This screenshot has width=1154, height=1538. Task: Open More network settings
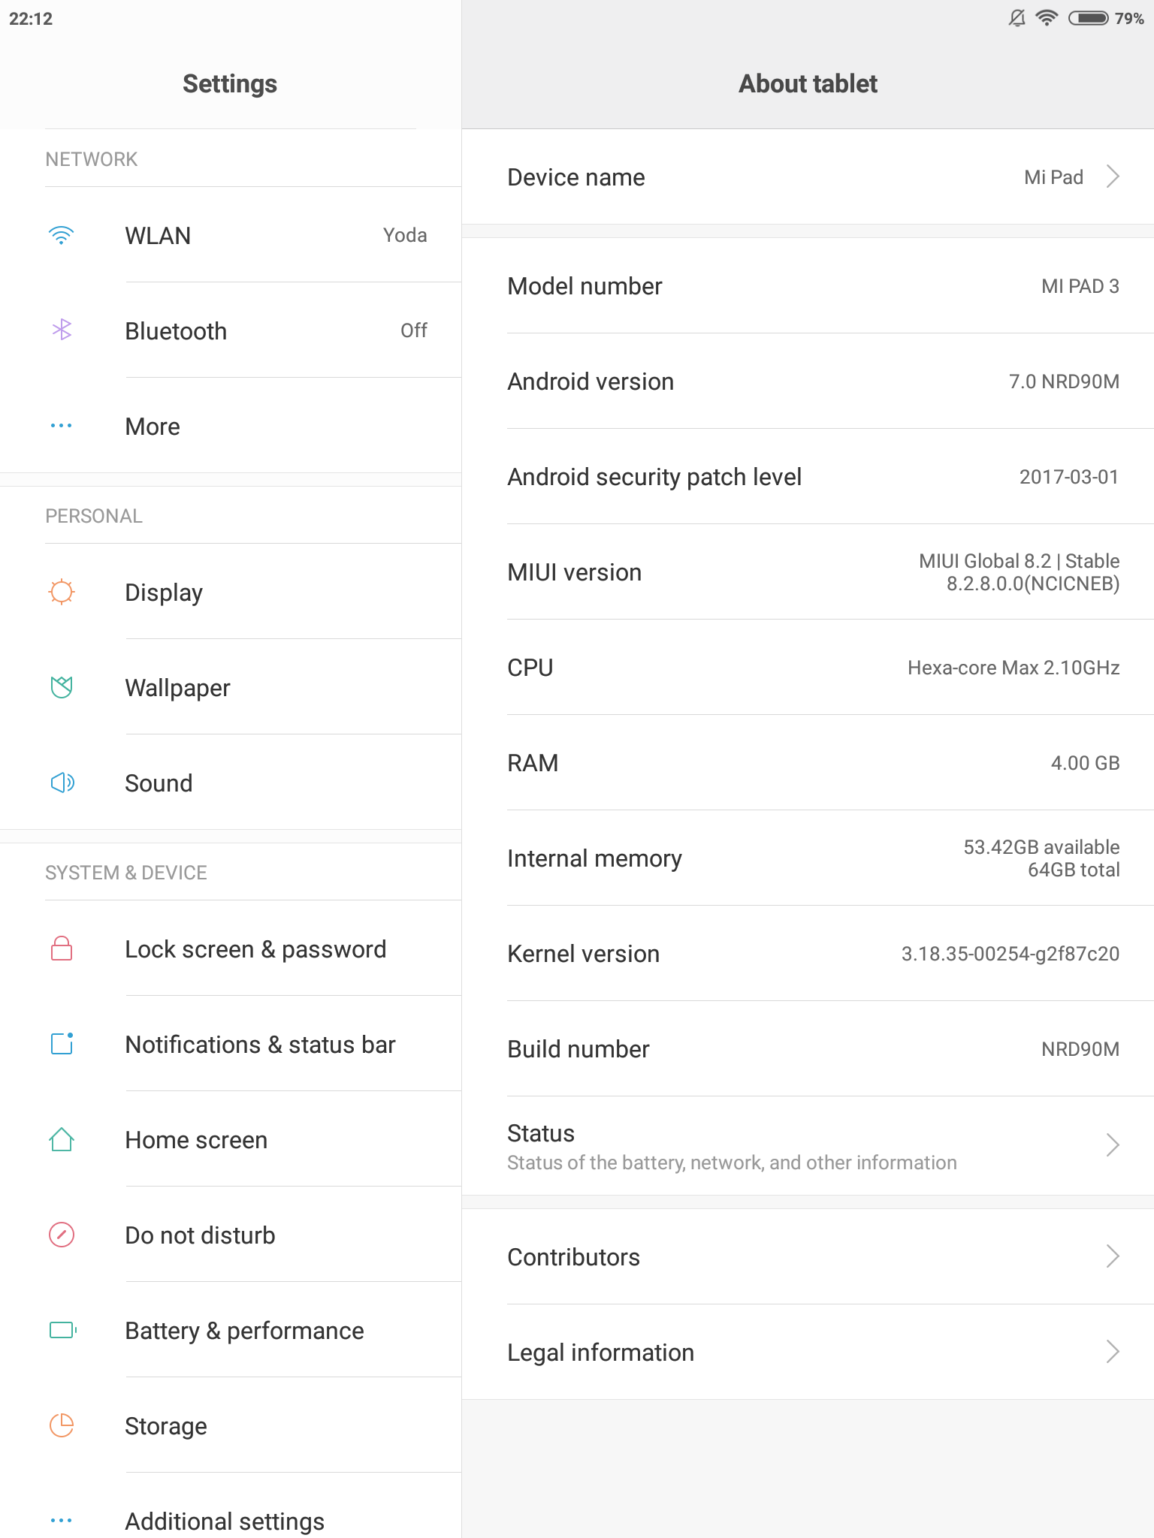click(x=231, y=426)
